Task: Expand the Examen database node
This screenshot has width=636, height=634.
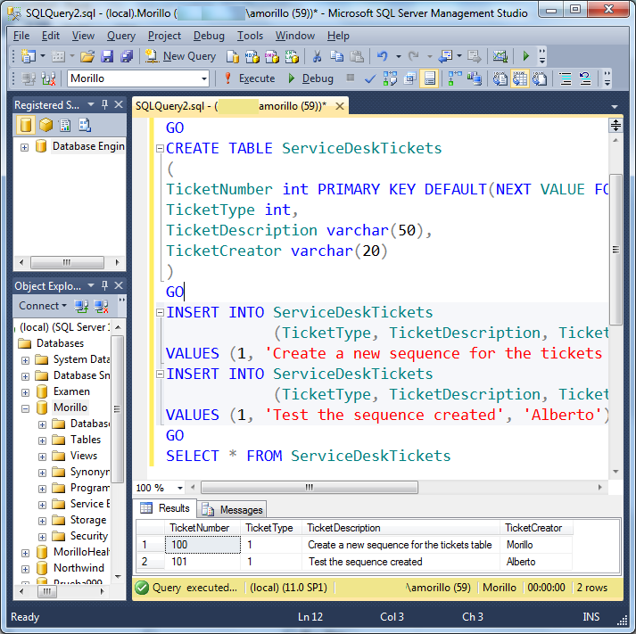Action: tap(25, 392)
